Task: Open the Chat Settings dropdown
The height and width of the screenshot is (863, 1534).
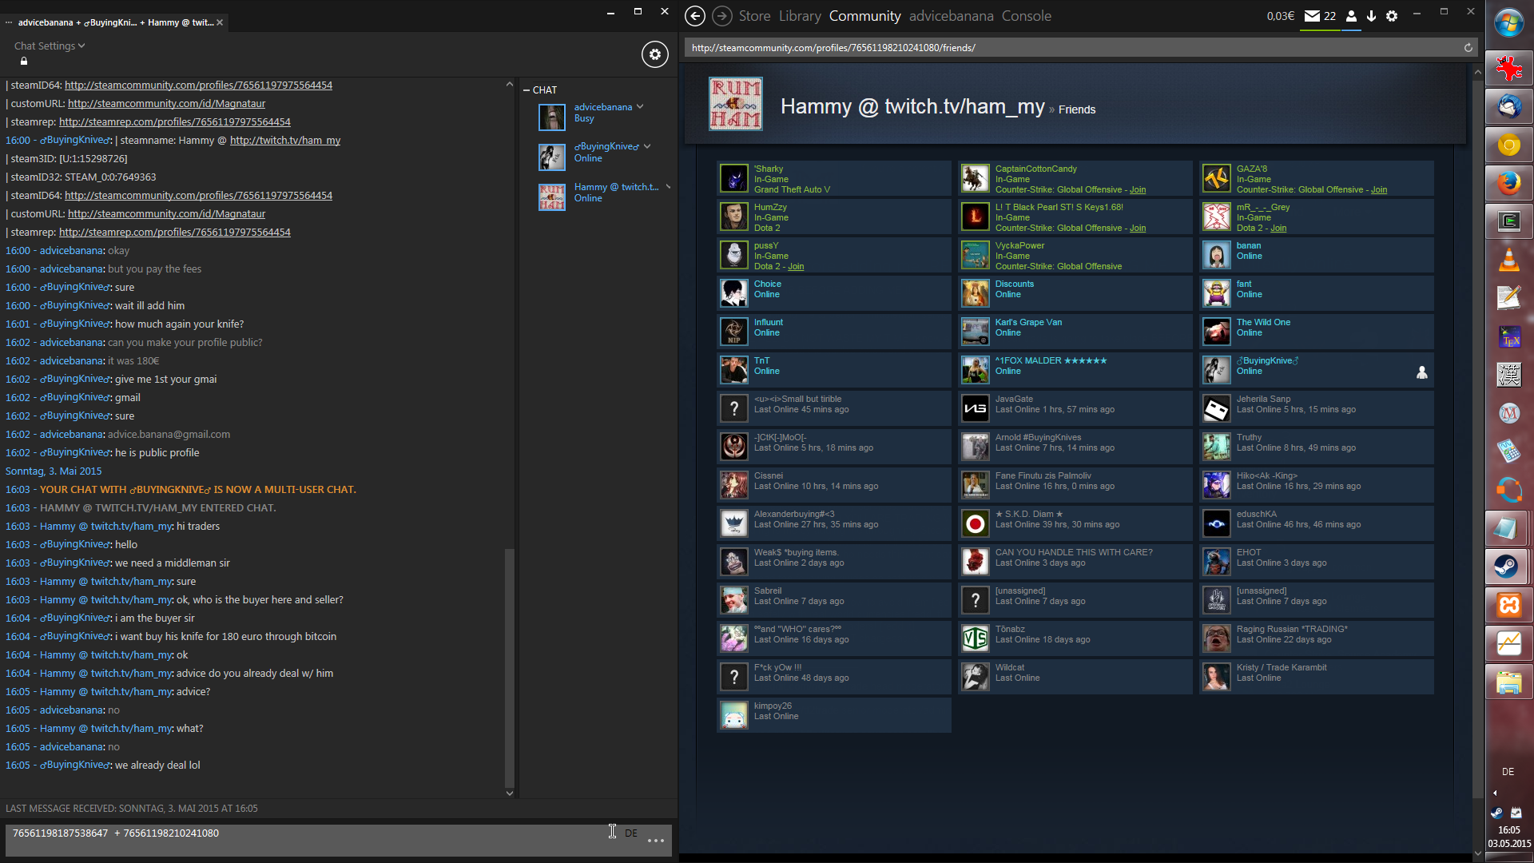Action: coord(50,46)
